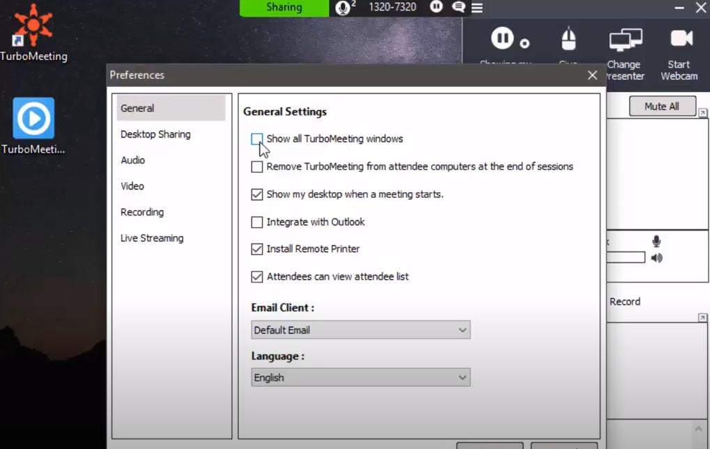Viewport: 710px width, 449px height.
Task: Pause the meeting using the title bar pause icon
Action: click(435, 8)
